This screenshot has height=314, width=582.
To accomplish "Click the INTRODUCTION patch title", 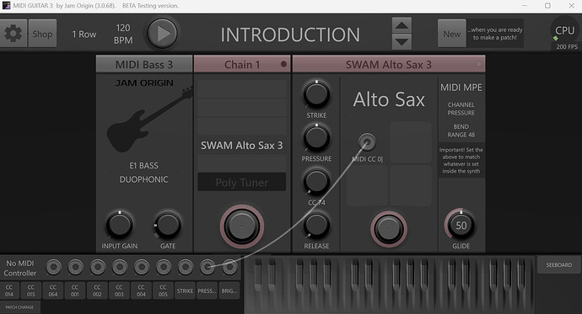I will [x=290, y=35].
